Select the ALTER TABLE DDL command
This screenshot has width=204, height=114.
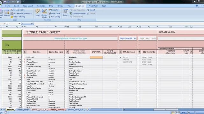(147, 60)
